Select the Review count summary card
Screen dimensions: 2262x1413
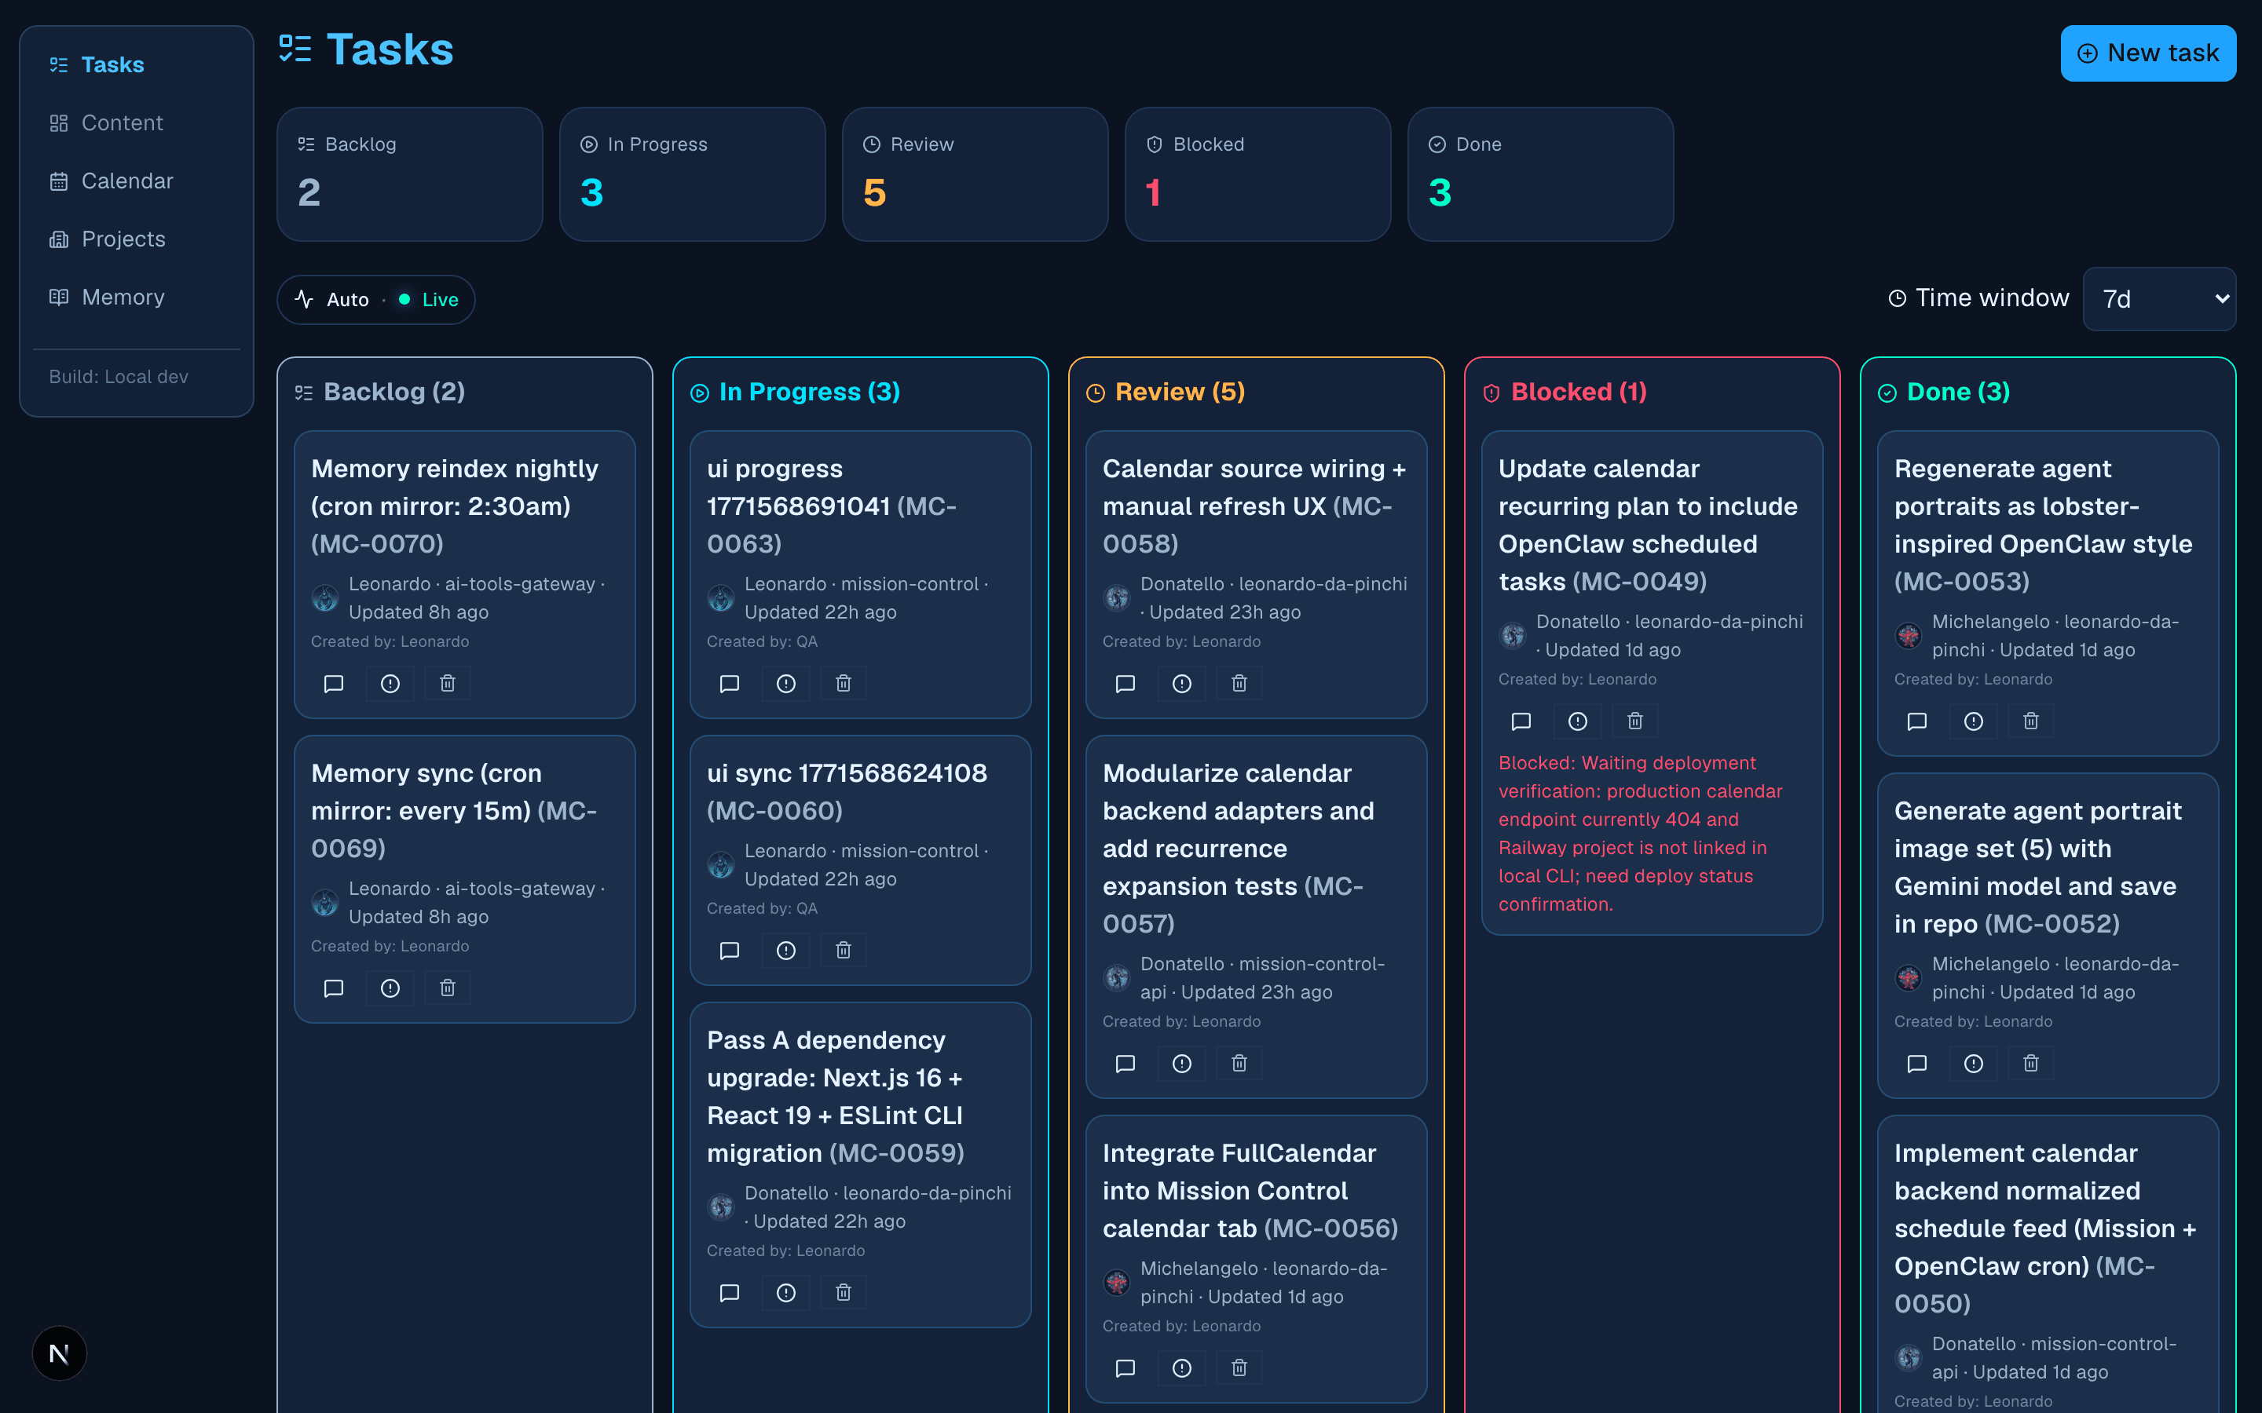pos(974,173)
